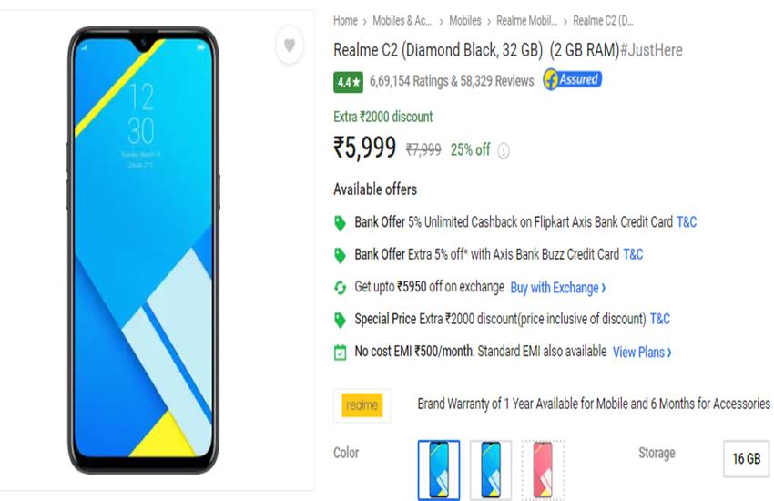Select the 16 GB storage option
774x501 pixels.
coord(746,458)
